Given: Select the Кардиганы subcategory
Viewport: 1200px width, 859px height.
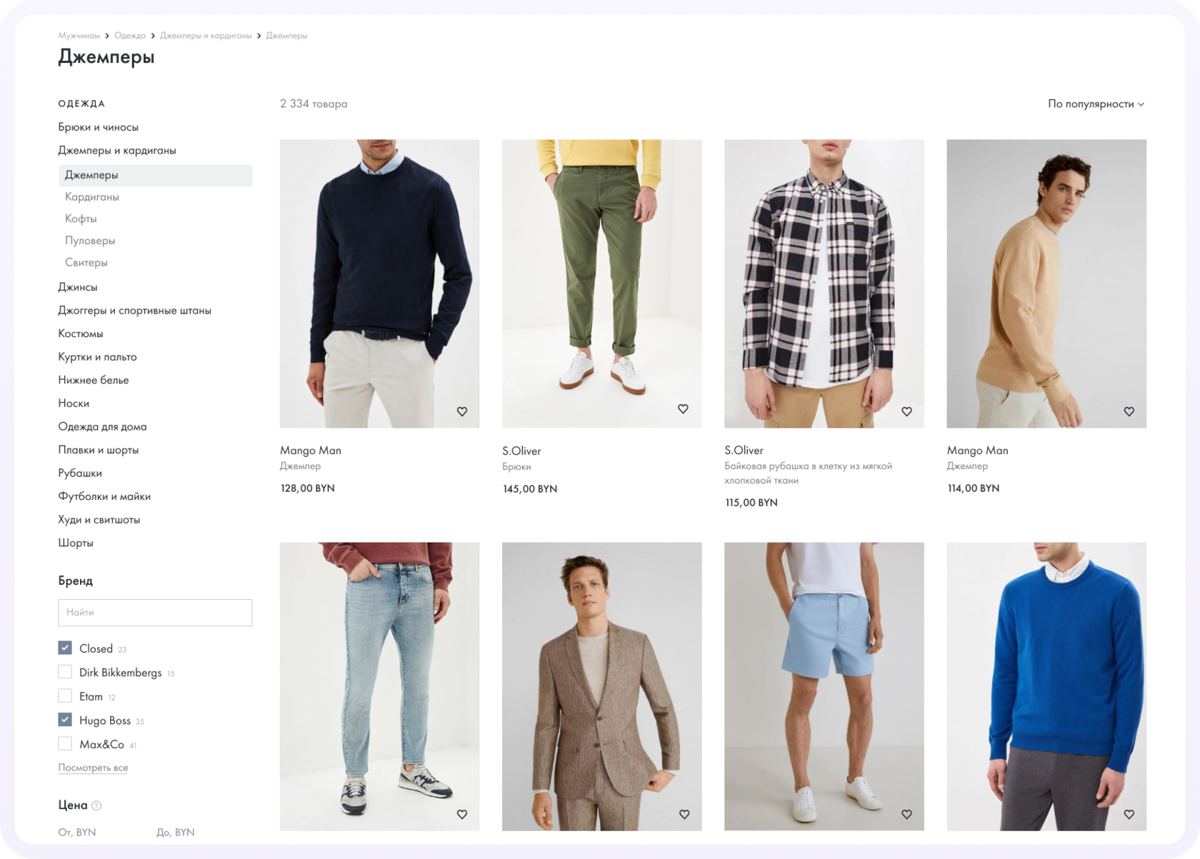Looking at the screenshot, I should (92, 197).
